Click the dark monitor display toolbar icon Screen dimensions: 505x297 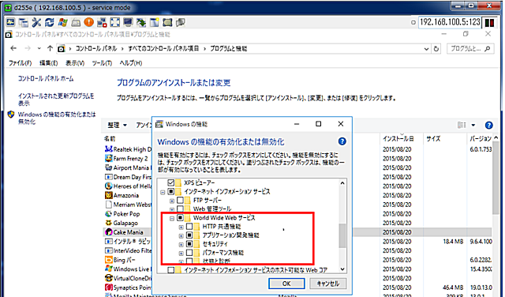point(128,22)
